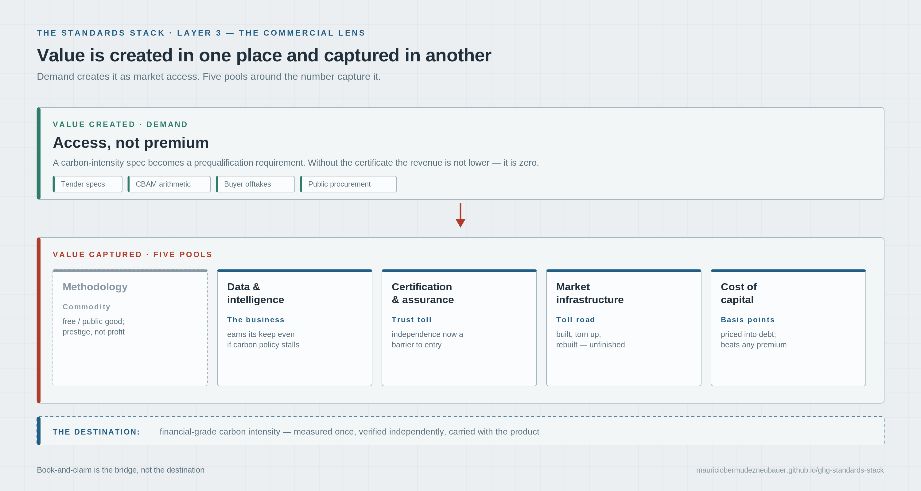The height and width of the screenshot is (491, 921).
Task: Click 'built, torn up, rebuilt — unfinished'
Action: [590, 339]
